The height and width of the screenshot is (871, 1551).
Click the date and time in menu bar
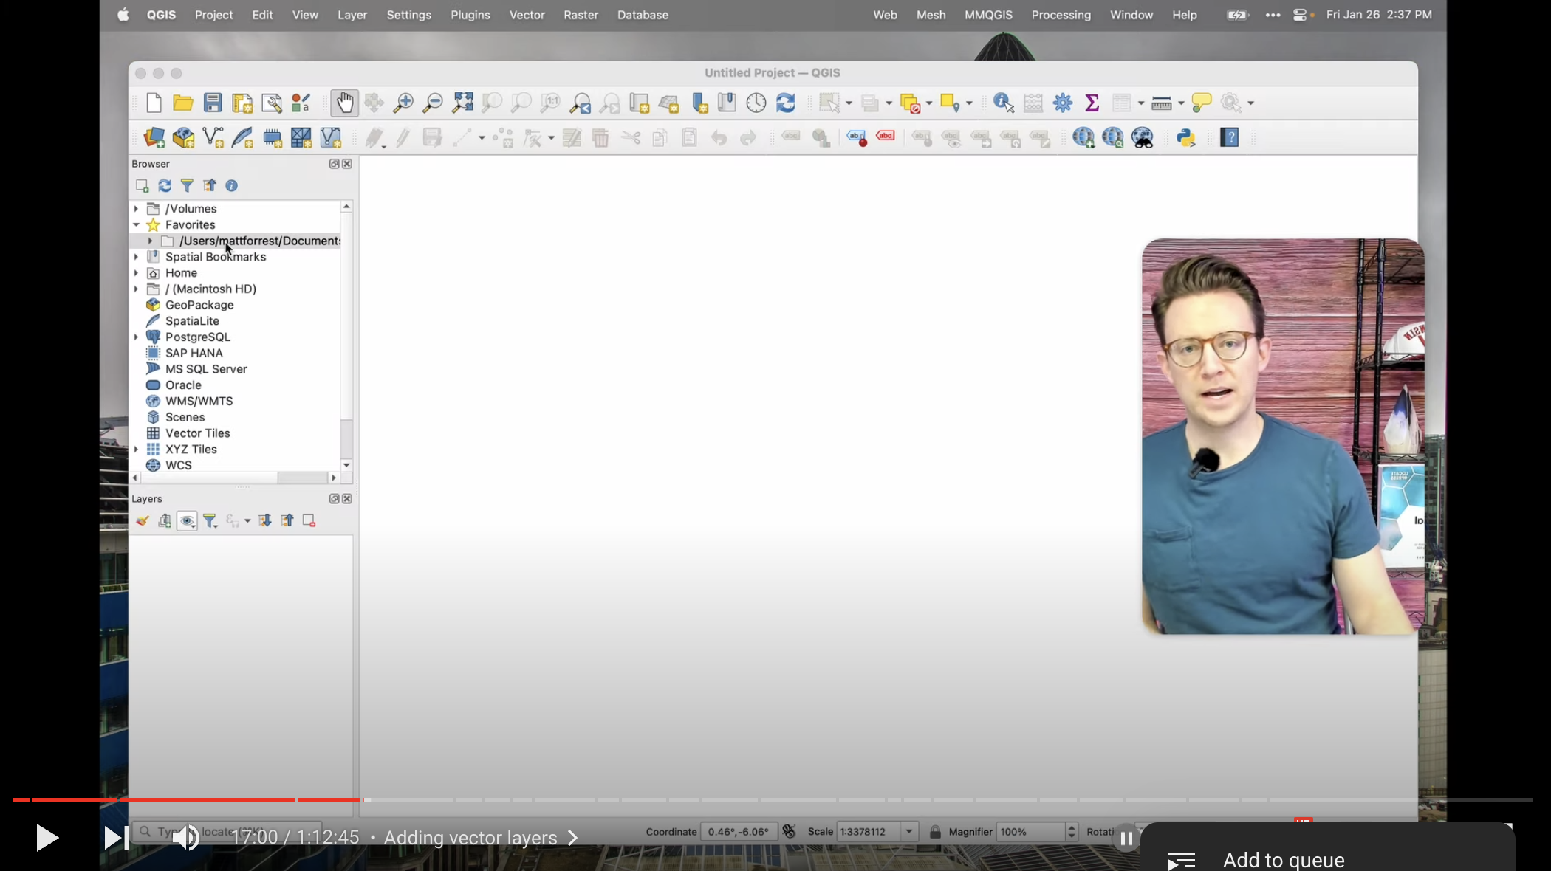point(1379,15)
